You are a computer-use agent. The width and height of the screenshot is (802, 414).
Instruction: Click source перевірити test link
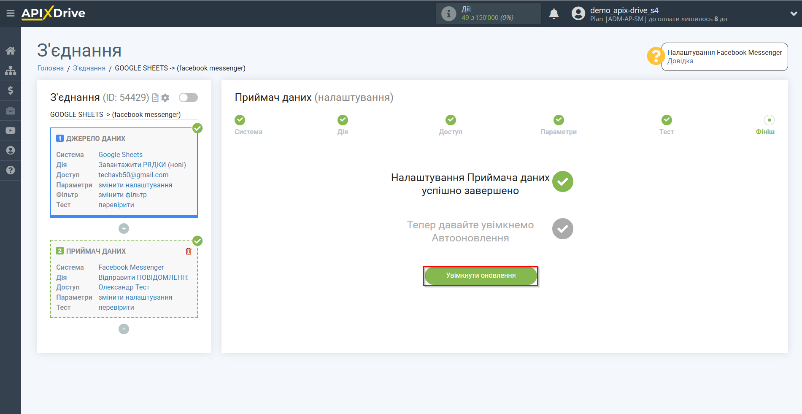pyautogui.click(x=116, y=205)
